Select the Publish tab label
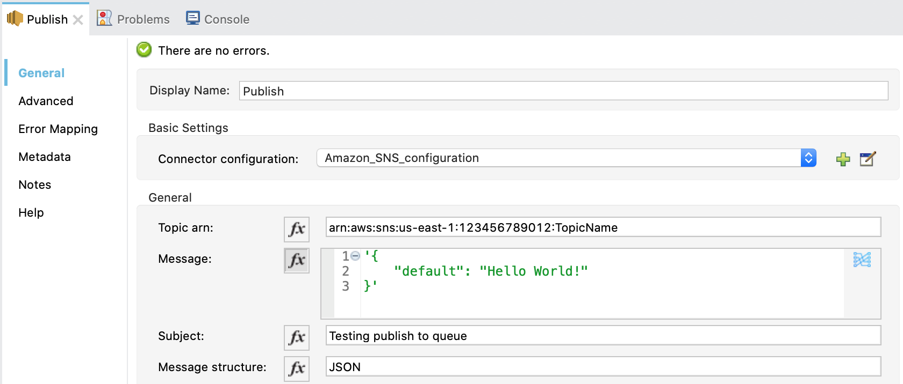This screenshot has height=384, width=903. pyautogui.click(x=47, y=19)
